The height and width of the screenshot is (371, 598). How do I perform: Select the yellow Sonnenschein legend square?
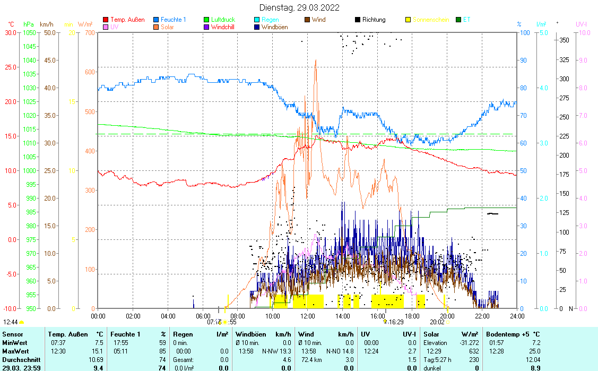[409, 20]
